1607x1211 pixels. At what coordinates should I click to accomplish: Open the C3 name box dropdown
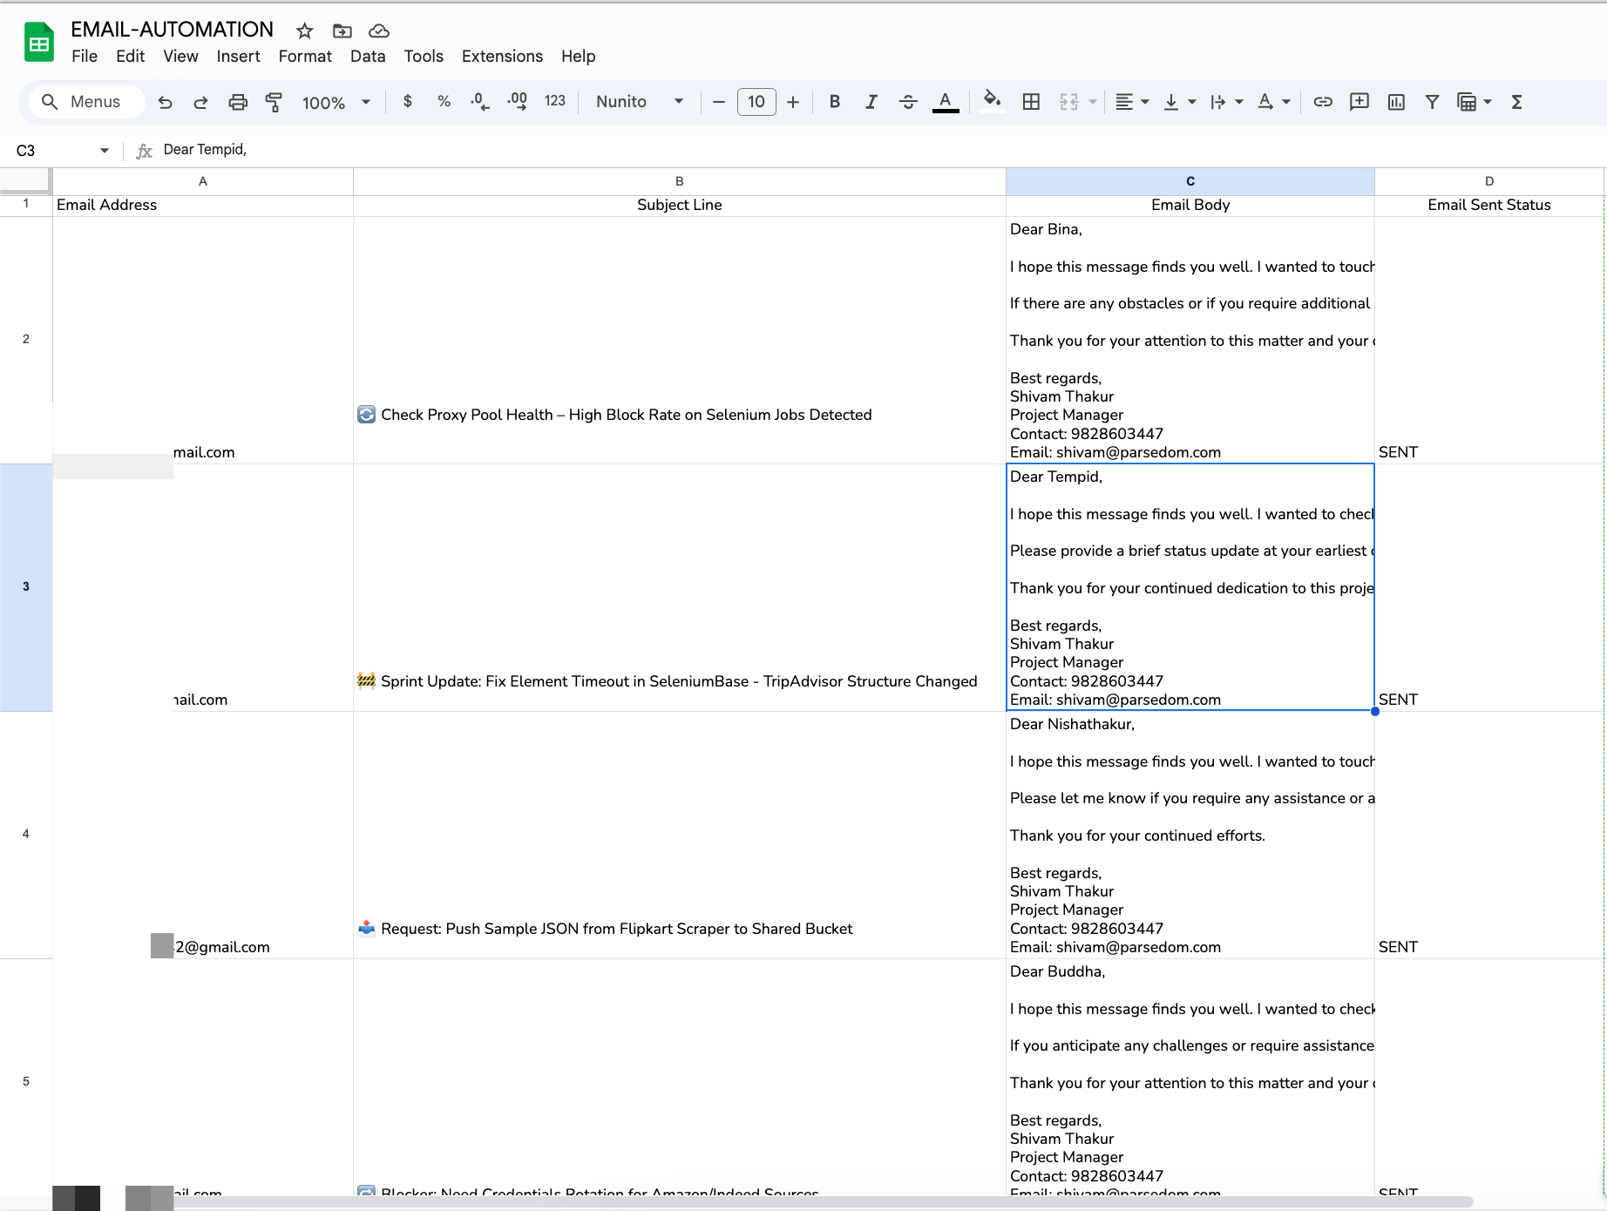point(105,150)
